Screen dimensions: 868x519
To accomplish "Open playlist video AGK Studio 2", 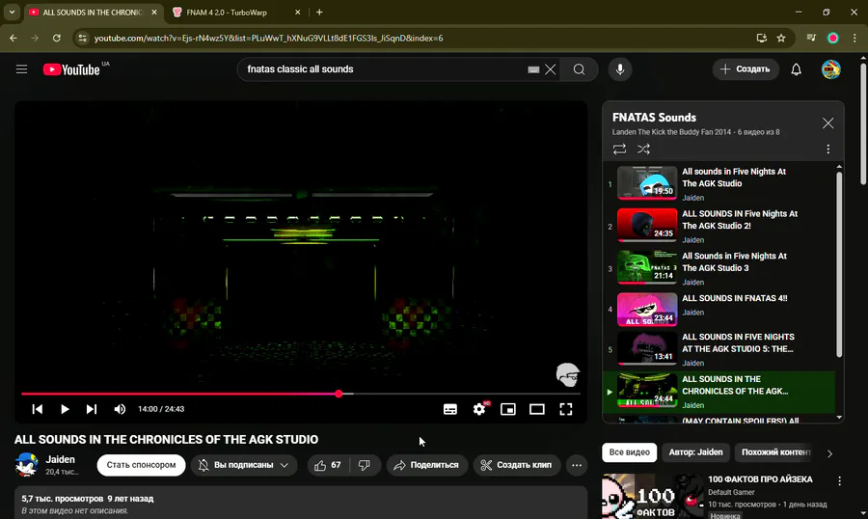I will click(x=719, y=226).
